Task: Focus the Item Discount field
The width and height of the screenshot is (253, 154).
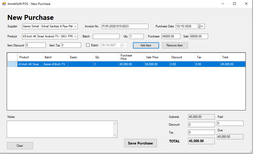Action: (36, 45)
